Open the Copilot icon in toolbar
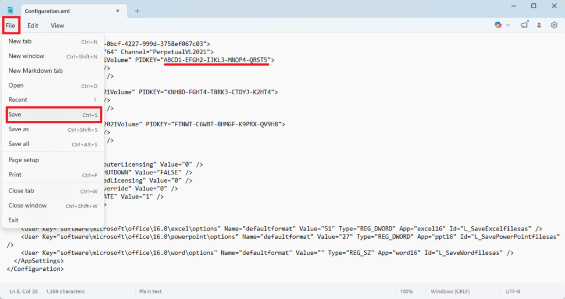565x299 pixels. pyautogui.click(x=498, y=25)
